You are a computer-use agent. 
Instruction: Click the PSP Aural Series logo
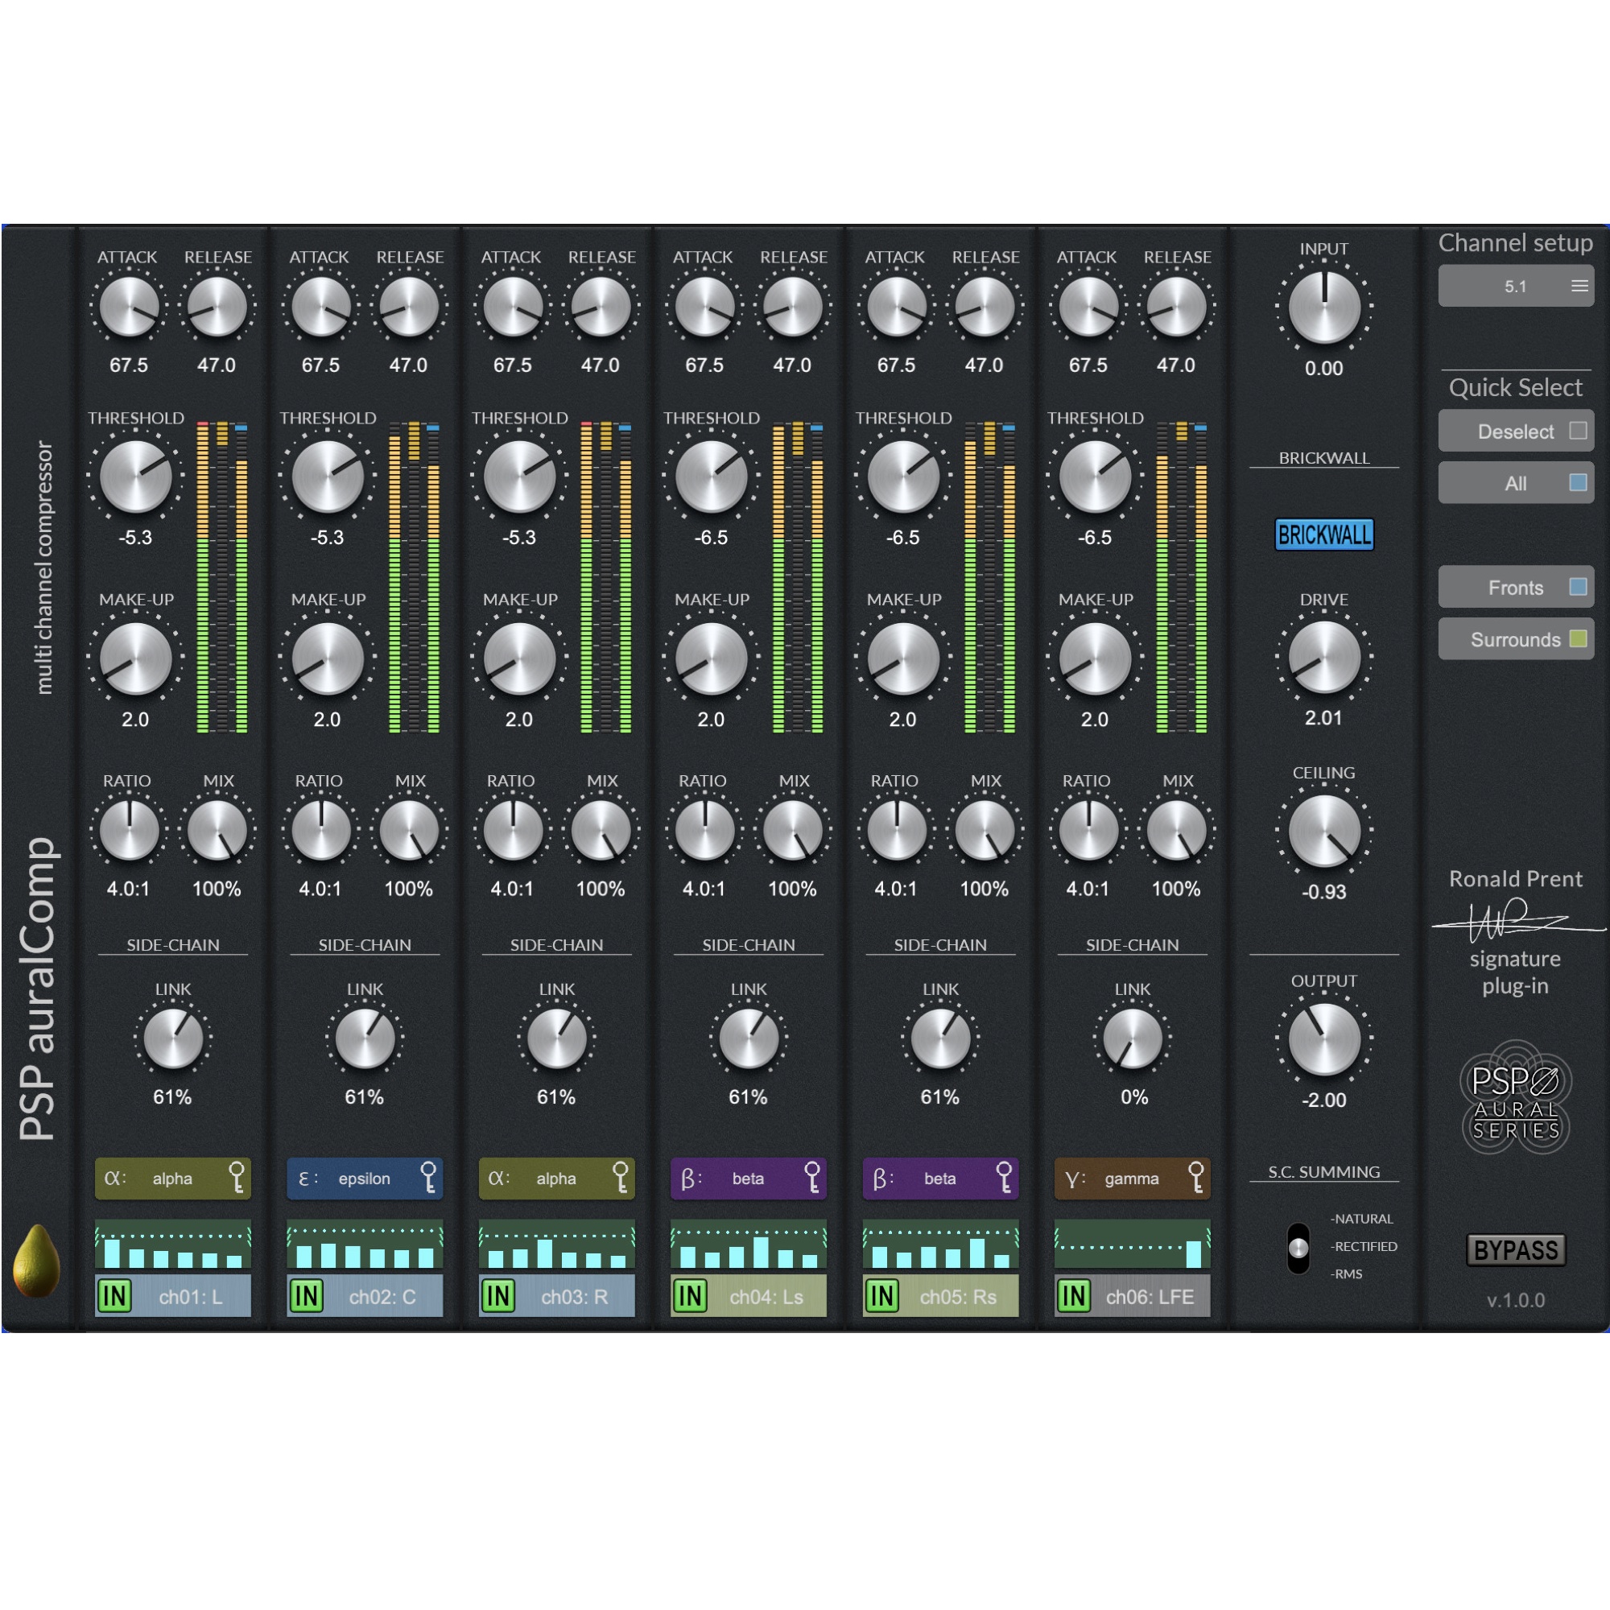click(x=1515, y=1096)
